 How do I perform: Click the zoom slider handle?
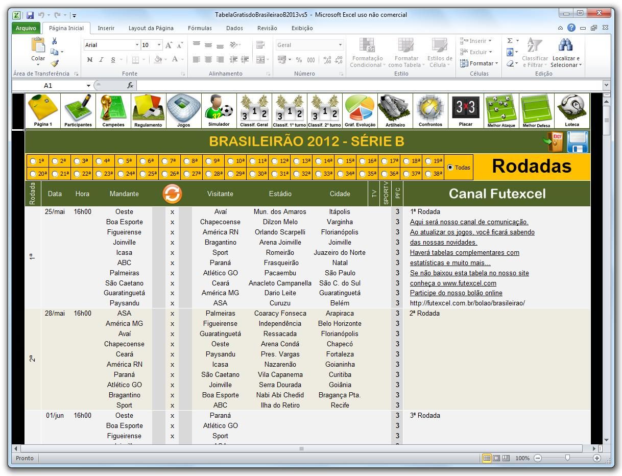tap(567, 458)
